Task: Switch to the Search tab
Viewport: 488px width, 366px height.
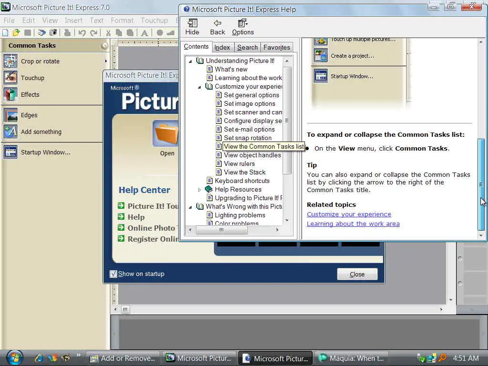Action: tap(247, 47)
